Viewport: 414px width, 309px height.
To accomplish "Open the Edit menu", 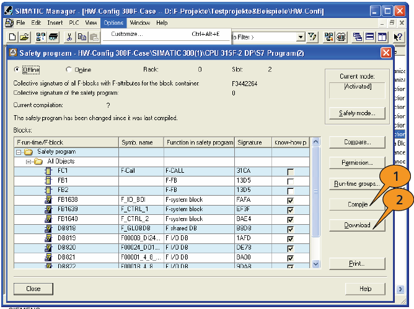I will [x=36, y=23].
